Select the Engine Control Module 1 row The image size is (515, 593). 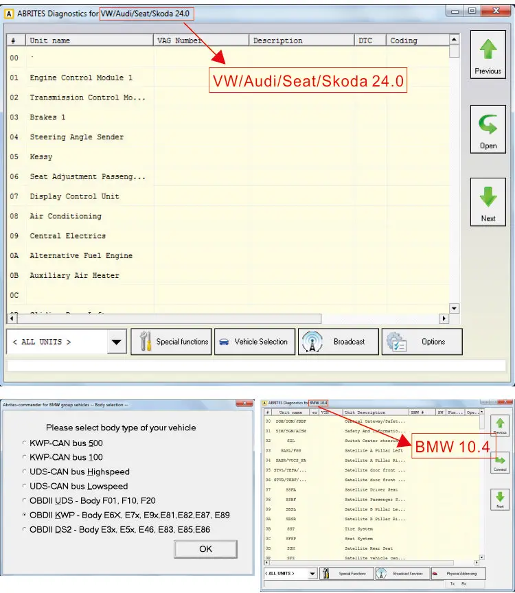pyautogui.click(x=228, y=78)
